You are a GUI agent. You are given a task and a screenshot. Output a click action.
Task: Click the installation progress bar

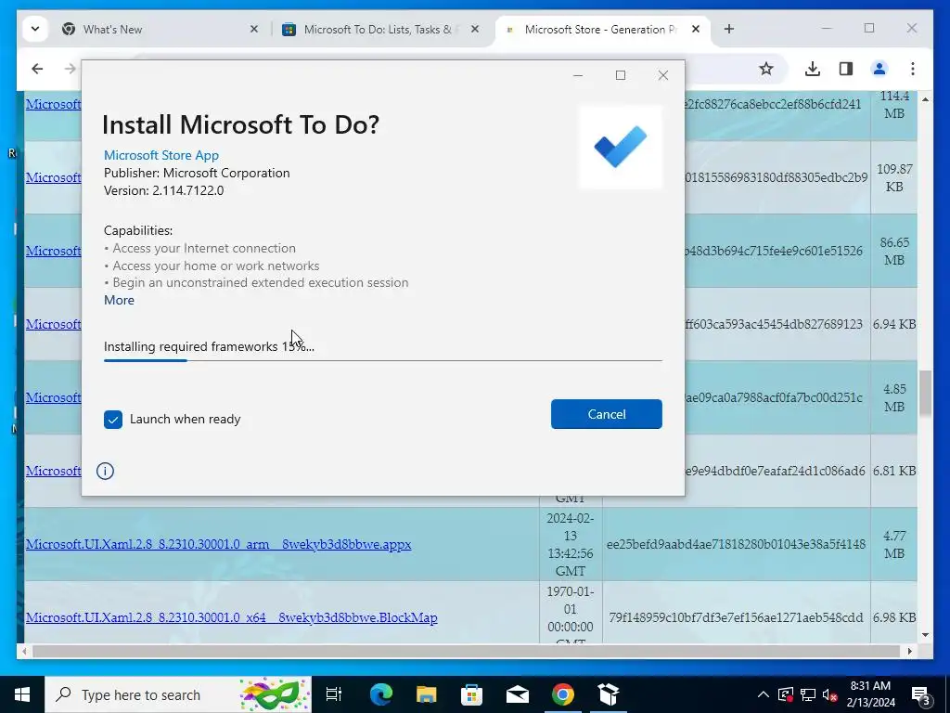tap(383, 360)
